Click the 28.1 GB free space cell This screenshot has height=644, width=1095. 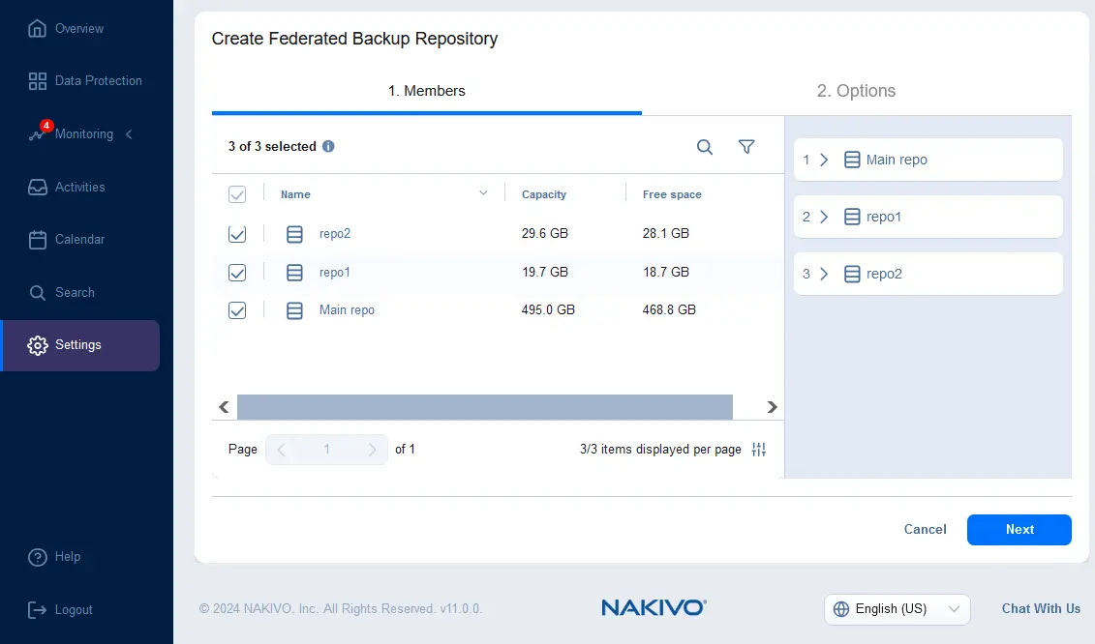click(665, 234)
